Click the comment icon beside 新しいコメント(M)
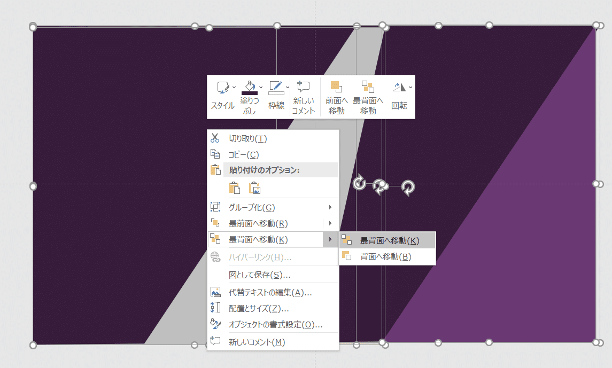Viewport: 612px width, 368px height. (215, 341)
